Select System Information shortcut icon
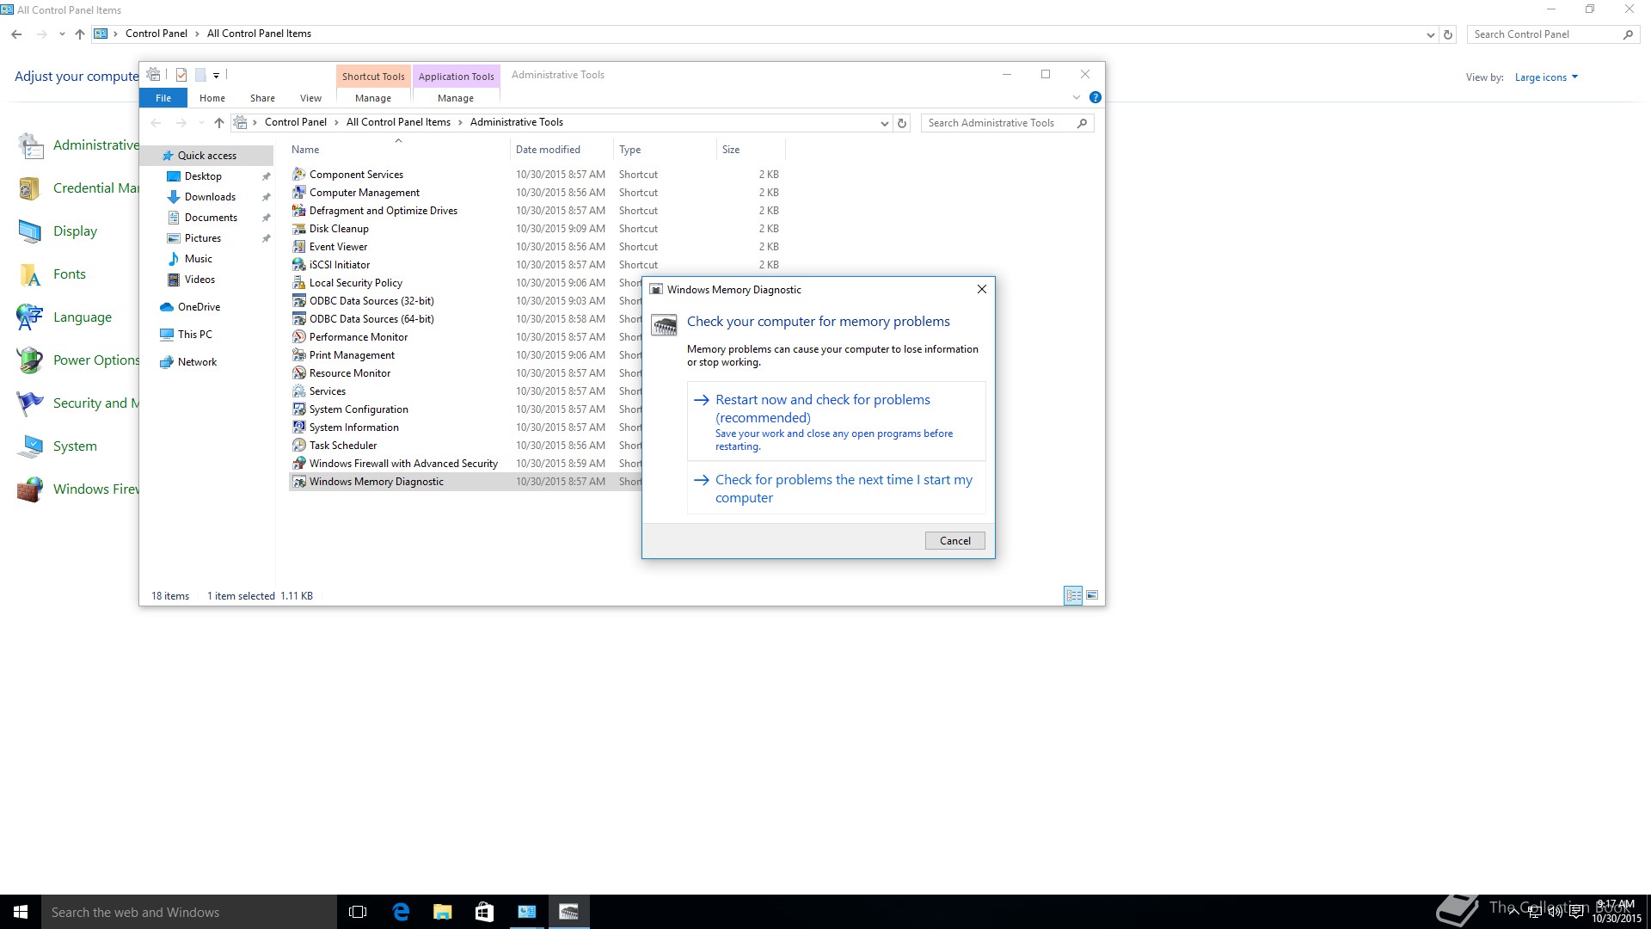 pos(298,427)
